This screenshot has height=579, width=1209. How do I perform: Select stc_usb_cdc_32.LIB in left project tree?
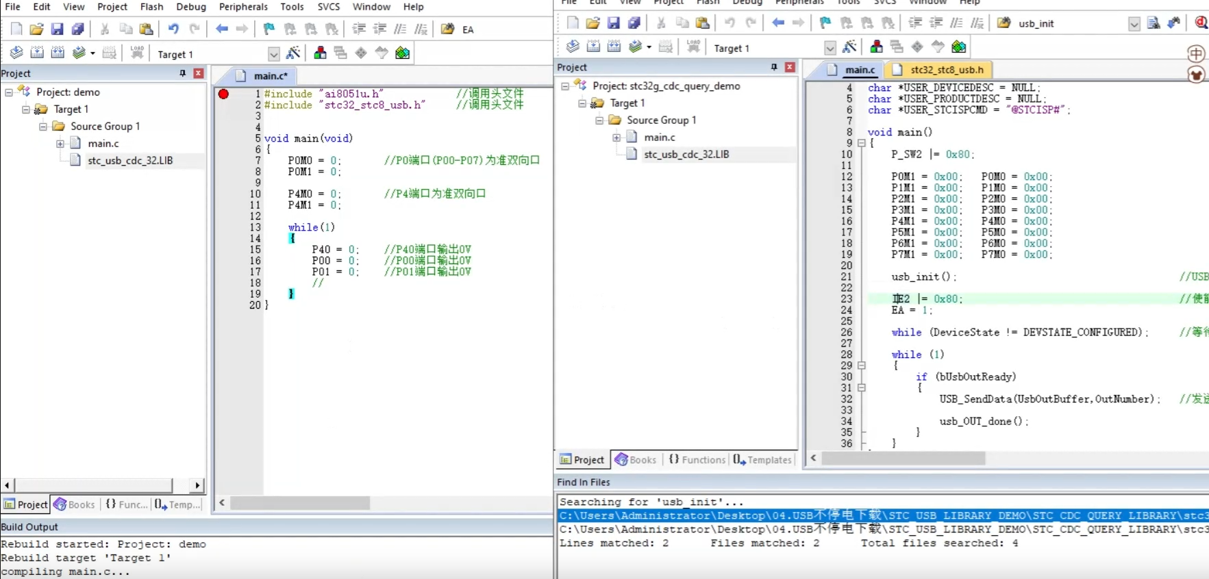[130, 161]
